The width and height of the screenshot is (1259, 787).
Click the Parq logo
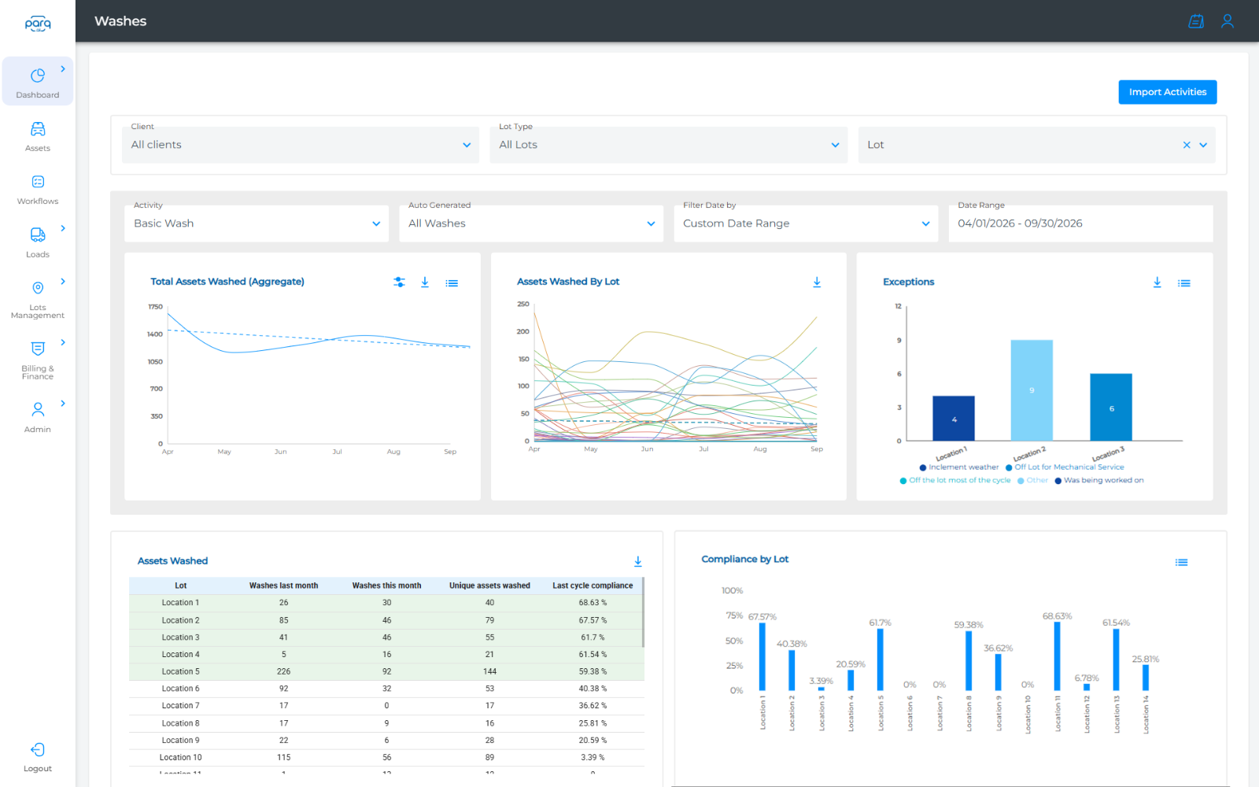[x=38, y=24]
